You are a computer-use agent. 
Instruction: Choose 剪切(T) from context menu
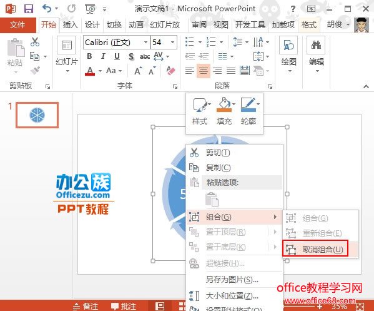coord(234,153)
